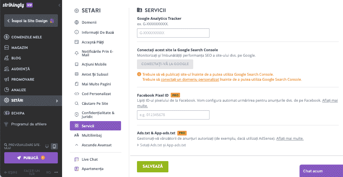Open the Magazin store icon

coord(7,48)
